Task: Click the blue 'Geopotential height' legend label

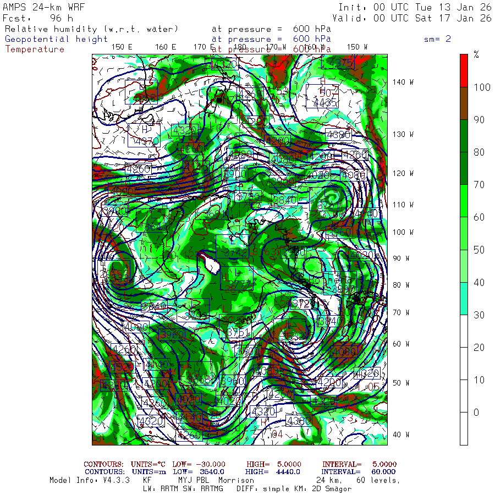Action: tap(57, 39)
